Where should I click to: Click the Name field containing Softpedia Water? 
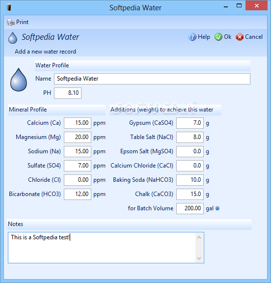152,79
